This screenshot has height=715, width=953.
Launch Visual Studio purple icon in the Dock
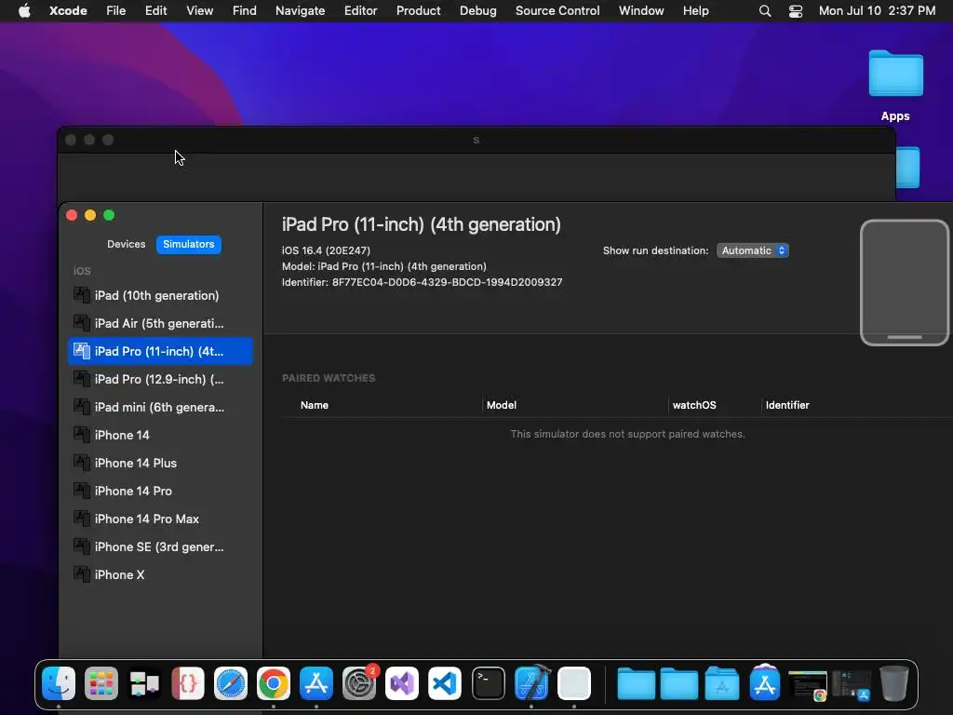[x=402, y=683]
